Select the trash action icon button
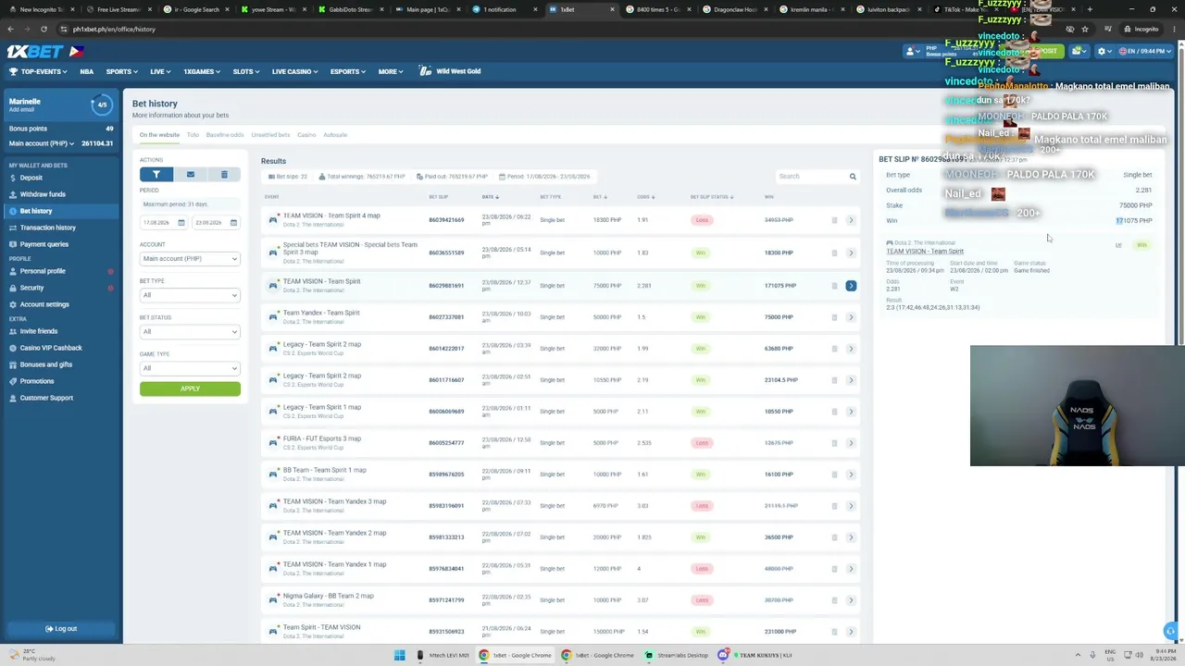The height and width of the screenshot is (666, 1185). (x=224, y=174)
